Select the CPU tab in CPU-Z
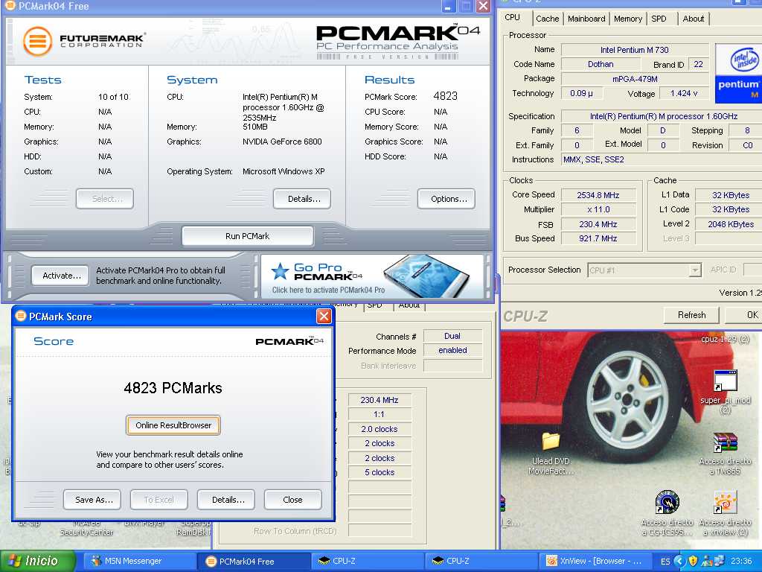Viewport: 762px width, 572px height. (x=513, y=17)
